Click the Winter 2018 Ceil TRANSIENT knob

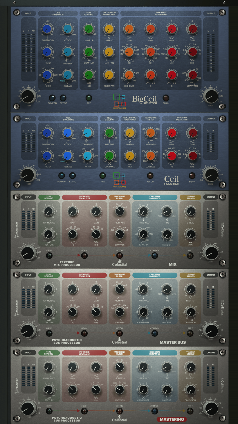[x=88, y=133]
